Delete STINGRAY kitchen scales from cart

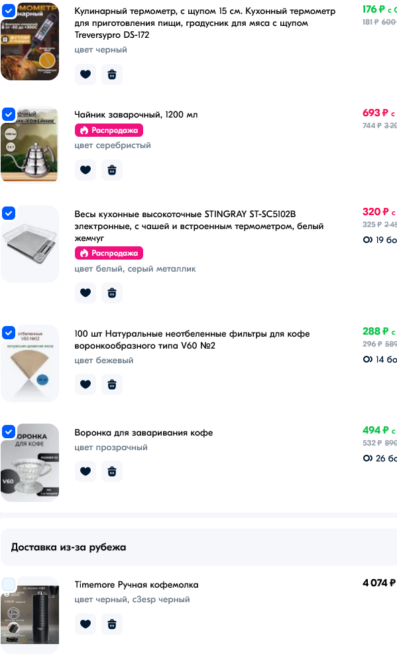[112, 293]
